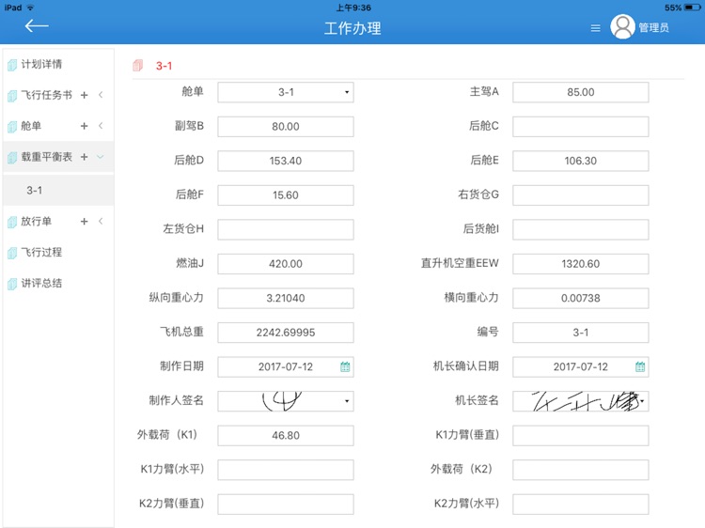
Task: Open the 舱单 dropdown showing 3-1
Action: click(286, 92)
